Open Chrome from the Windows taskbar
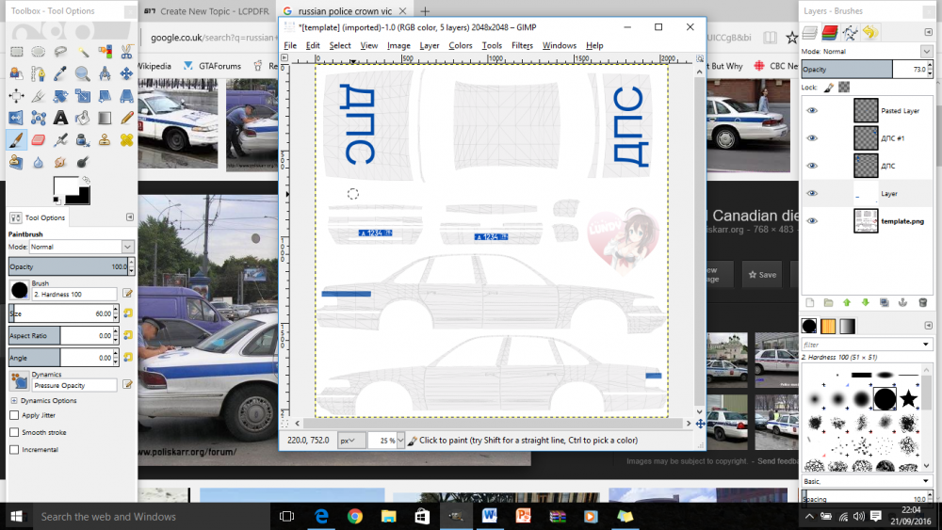The height and width of the screenshot is (530, 942). 355,516
